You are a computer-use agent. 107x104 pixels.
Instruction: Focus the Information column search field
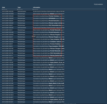click(x=69, y=9)
